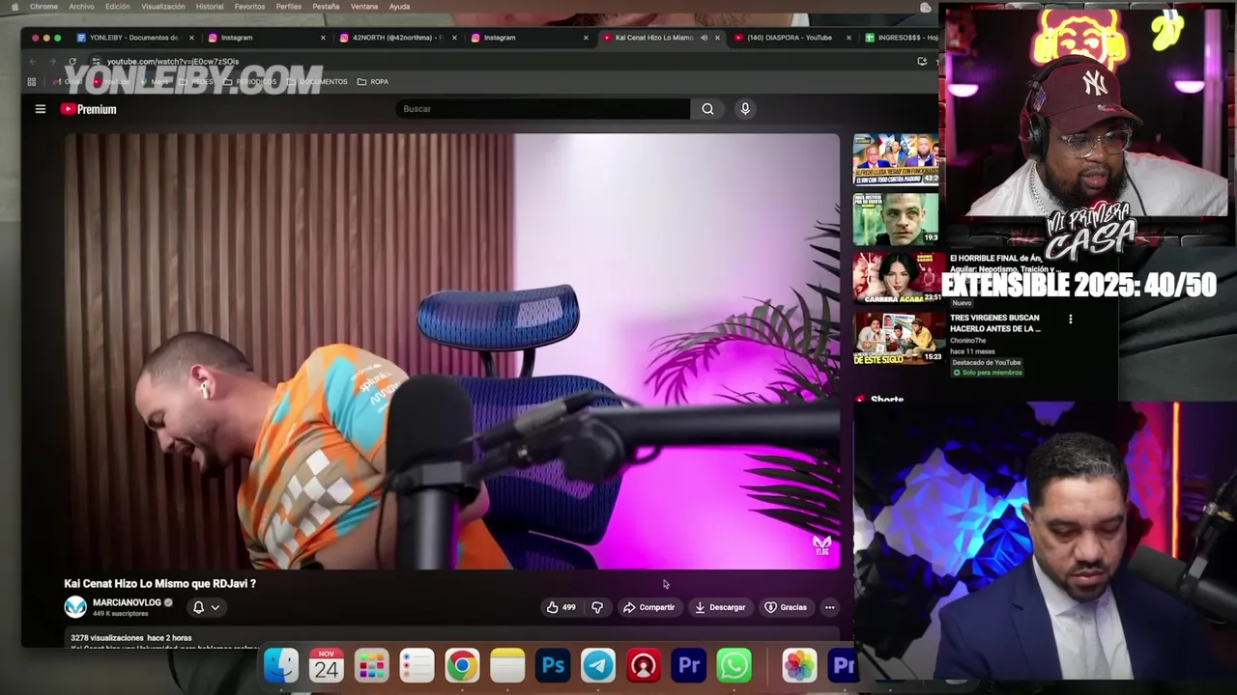Open options menu for TRES VIRGENES video
The width and height of the screenshot is (1237, 695).
(x=1070, y=320)
